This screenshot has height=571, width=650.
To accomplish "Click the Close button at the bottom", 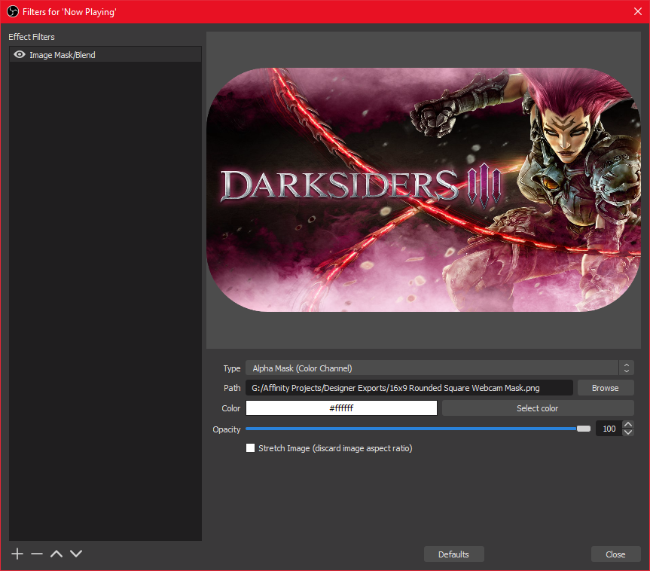I will tap(615, 554).
